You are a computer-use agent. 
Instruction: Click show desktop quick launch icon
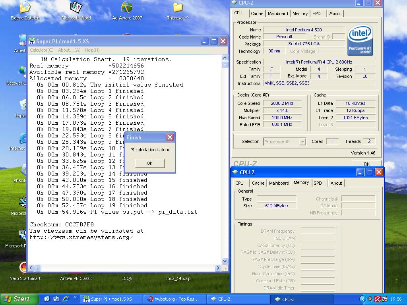(x=47, y=299)
